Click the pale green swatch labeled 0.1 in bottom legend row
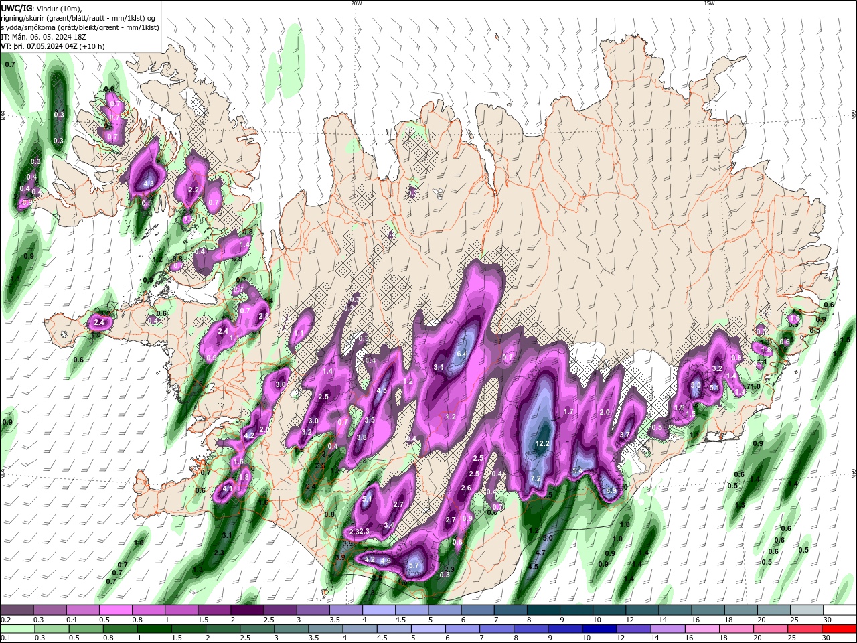 (18, 630)
